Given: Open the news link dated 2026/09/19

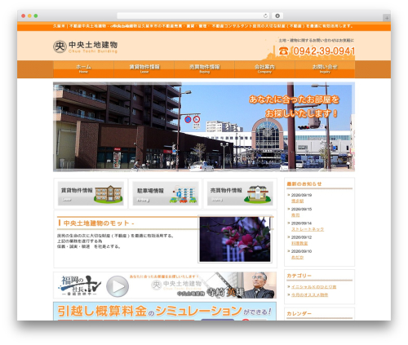Looking at the screenshot, I should coord(297,201).
